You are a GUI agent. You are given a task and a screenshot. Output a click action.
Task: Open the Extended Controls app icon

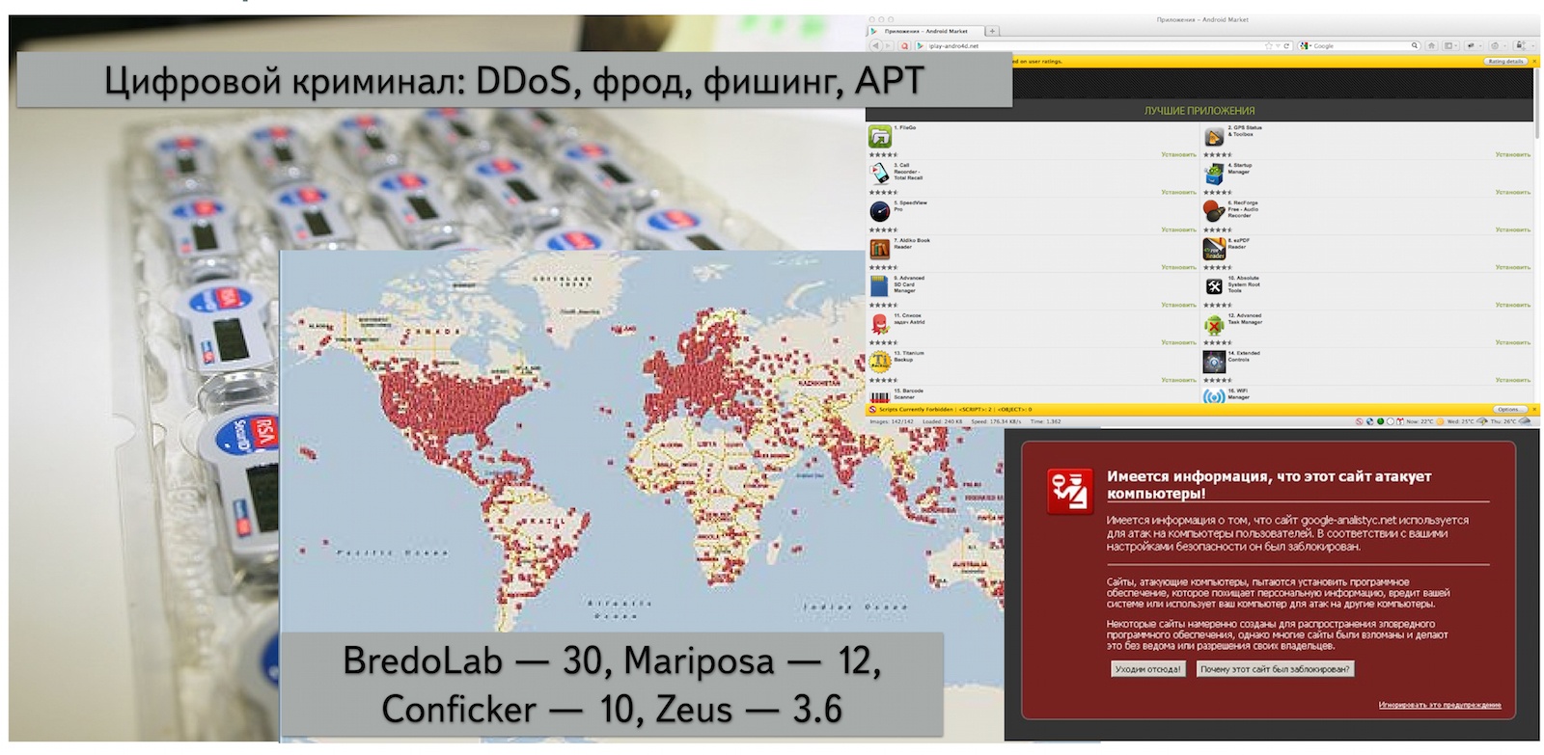[1214, 362]
